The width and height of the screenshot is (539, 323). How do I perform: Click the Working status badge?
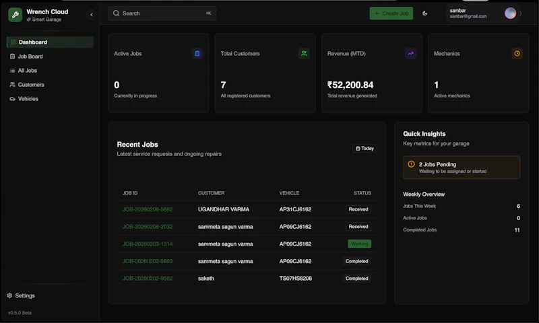point(359,244)
